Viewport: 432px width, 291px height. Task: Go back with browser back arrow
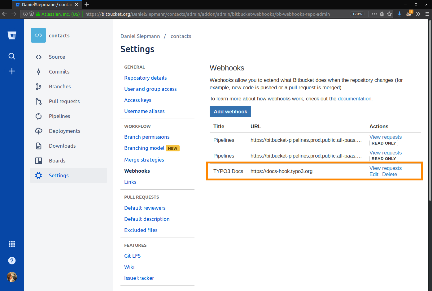5,14
